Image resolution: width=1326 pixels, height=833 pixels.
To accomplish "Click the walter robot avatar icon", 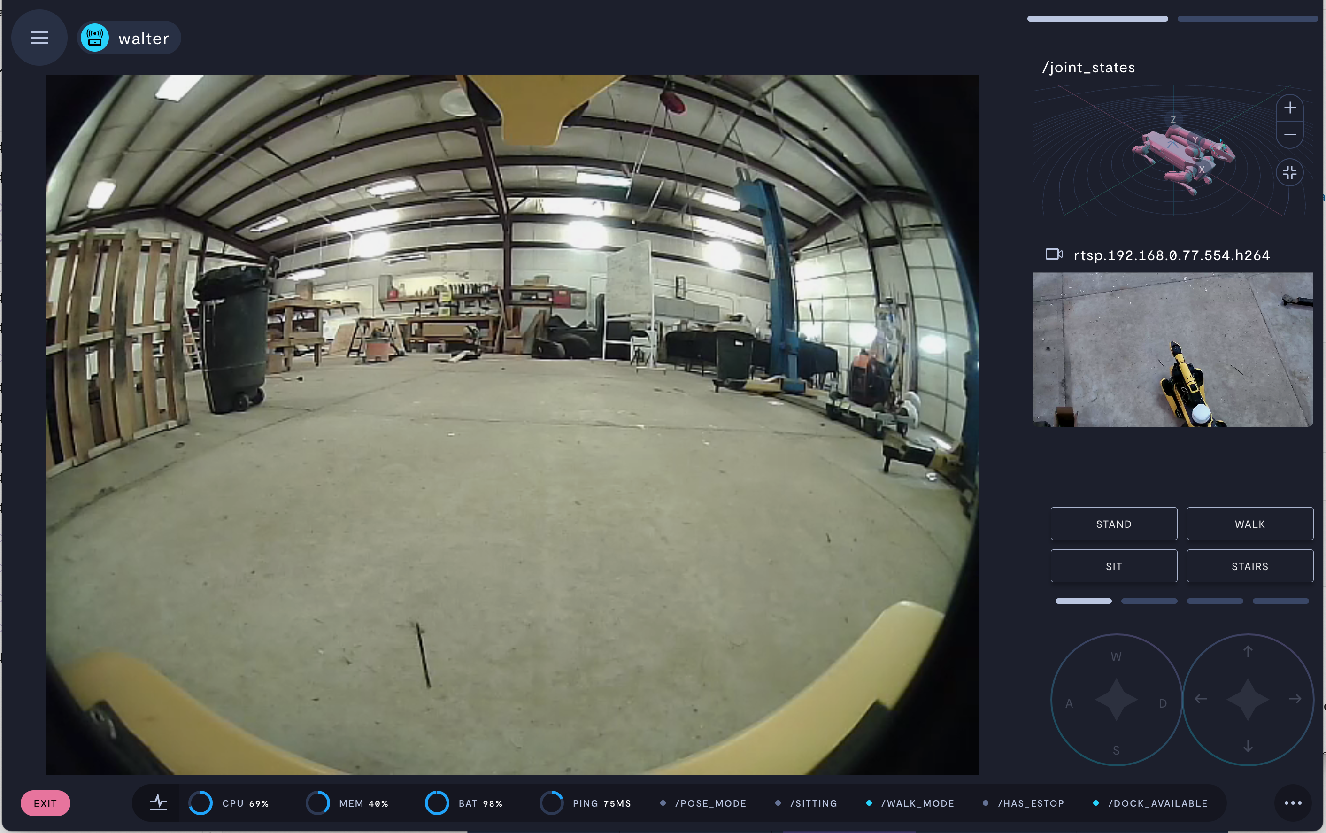I will pos(95,38).
